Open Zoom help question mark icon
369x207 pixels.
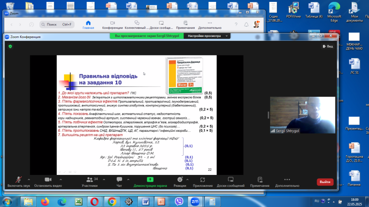236,24
